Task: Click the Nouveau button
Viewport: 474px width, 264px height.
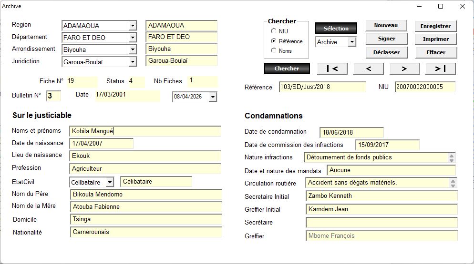Action: 386,25
